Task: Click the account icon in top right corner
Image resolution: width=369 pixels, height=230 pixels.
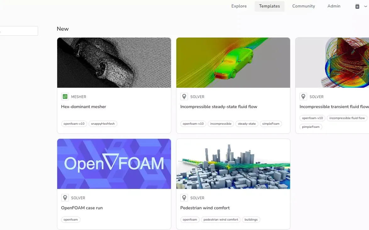Action: coord(357,6)
